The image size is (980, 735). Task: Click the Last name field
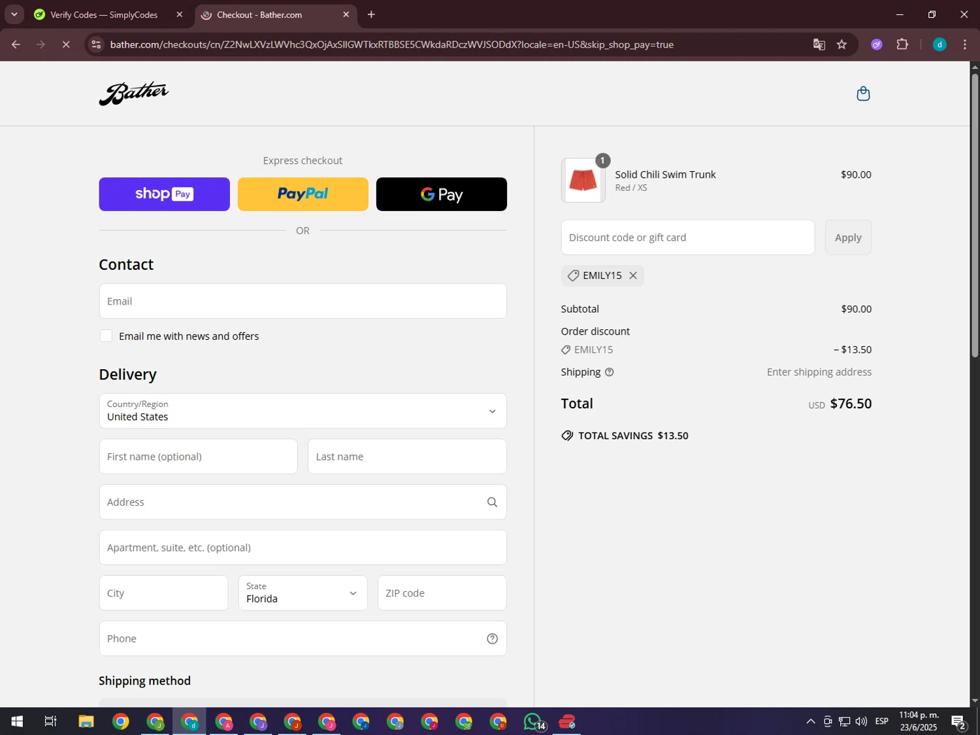coord(407,457)
